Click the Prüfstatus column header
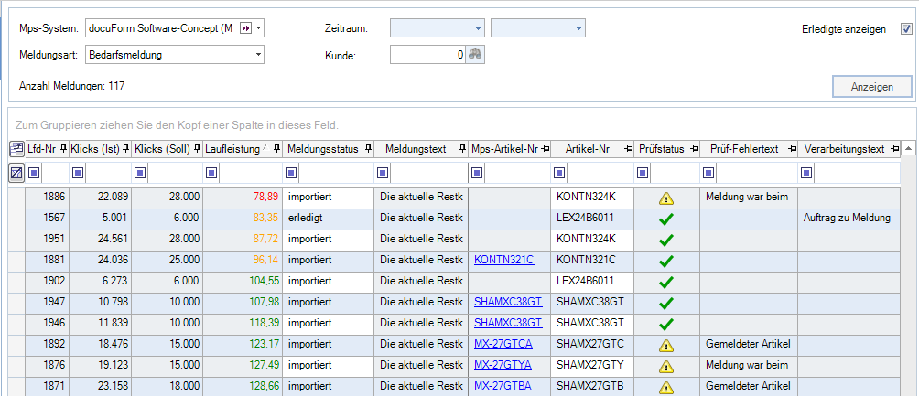Image resolution: width=919 pixels, height=396 pixels. 661,148
